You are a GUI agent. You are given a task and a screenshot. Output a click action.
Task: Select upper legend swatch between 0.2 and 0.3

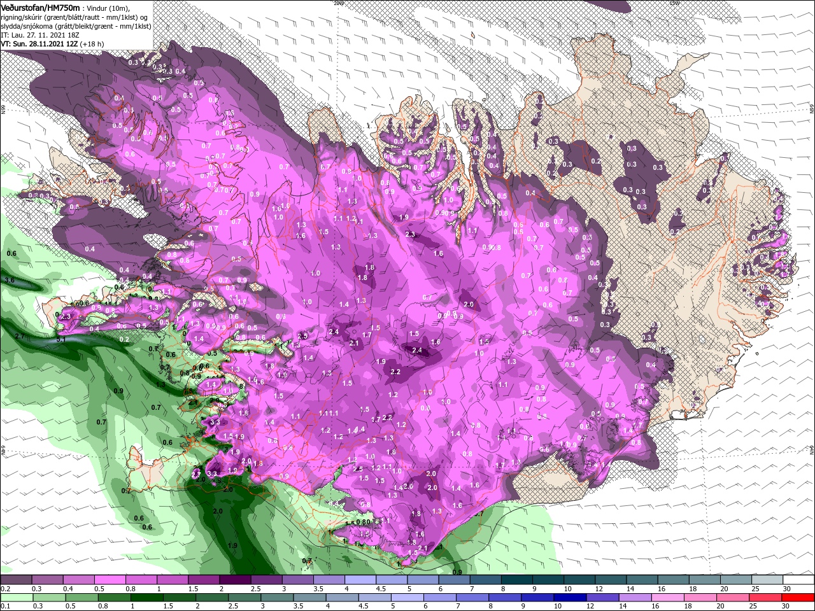point(16,580)
